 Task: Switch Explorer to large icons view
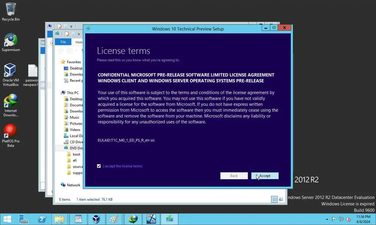[x=281, y=200]
